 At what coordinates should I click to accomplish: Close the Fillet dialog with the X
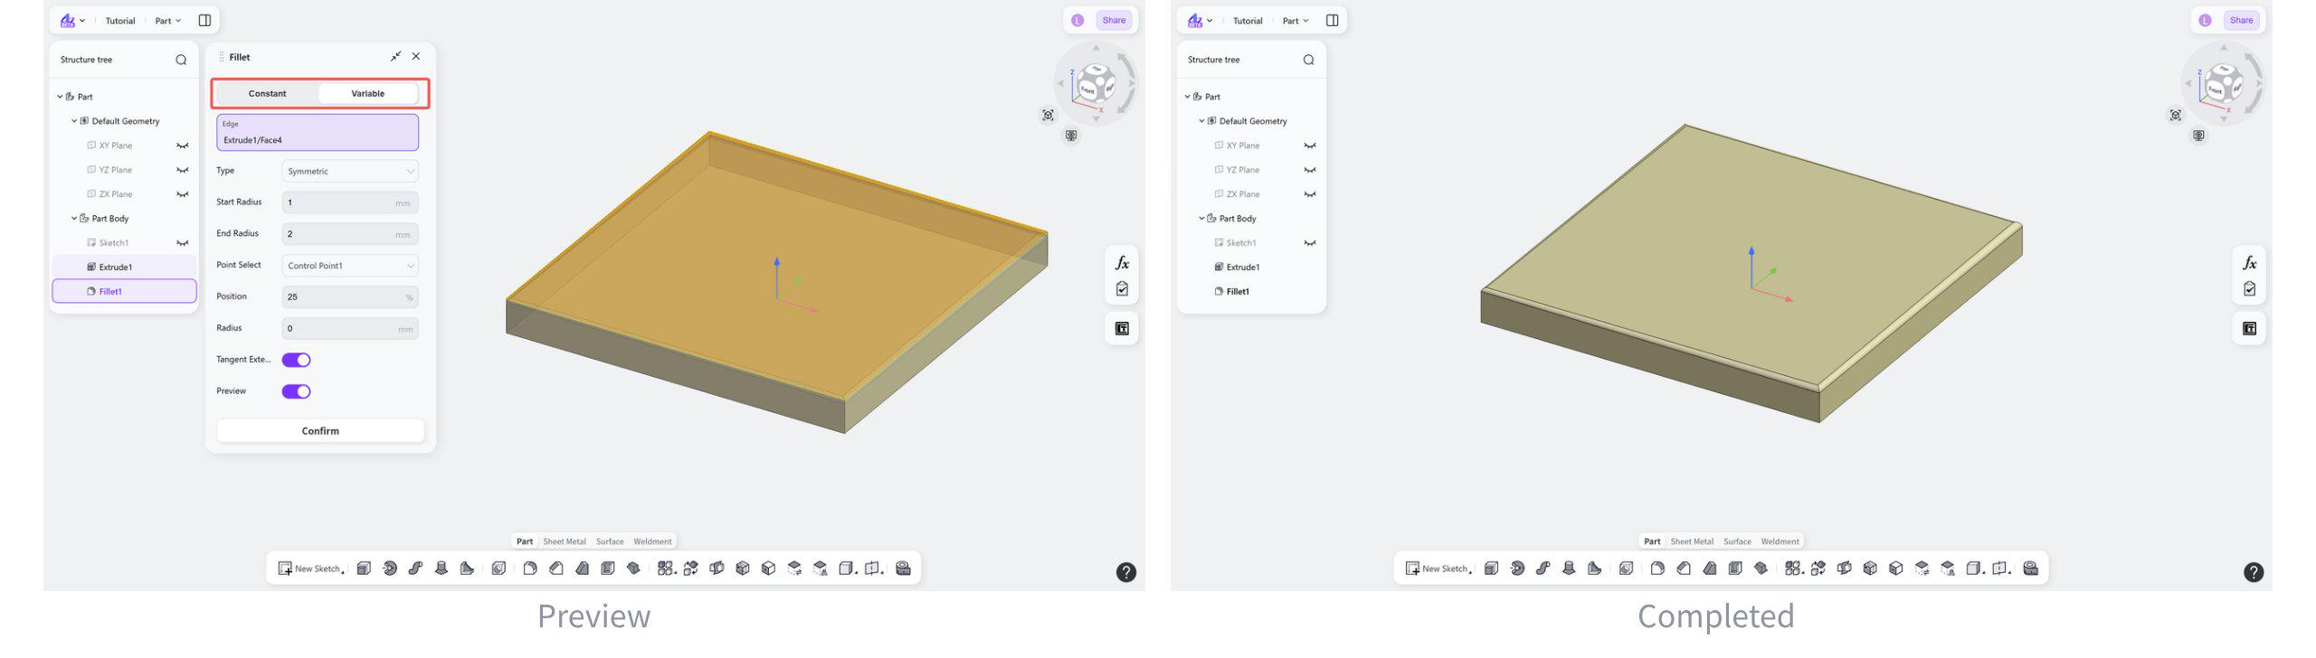coord(416,56)
